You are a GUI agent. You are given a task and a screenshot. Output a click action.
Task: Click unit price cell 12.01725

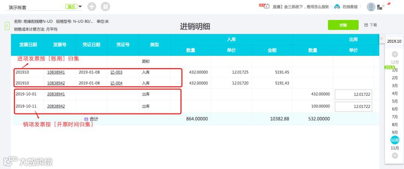(x=240, y=72)
